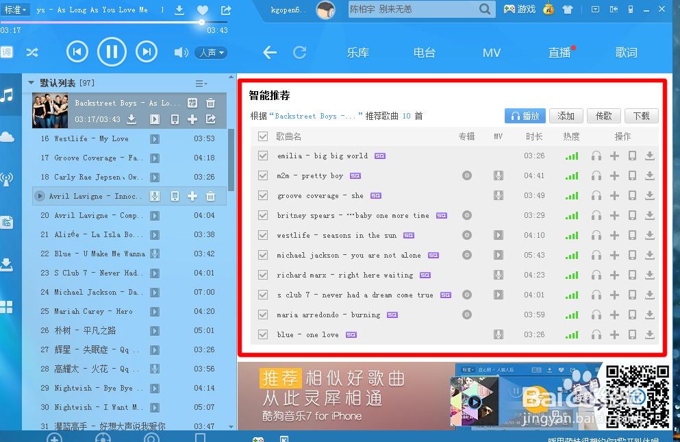Open the 标准 mode dropdown
This screenshot has height=442, width=680.
point(15,10)
